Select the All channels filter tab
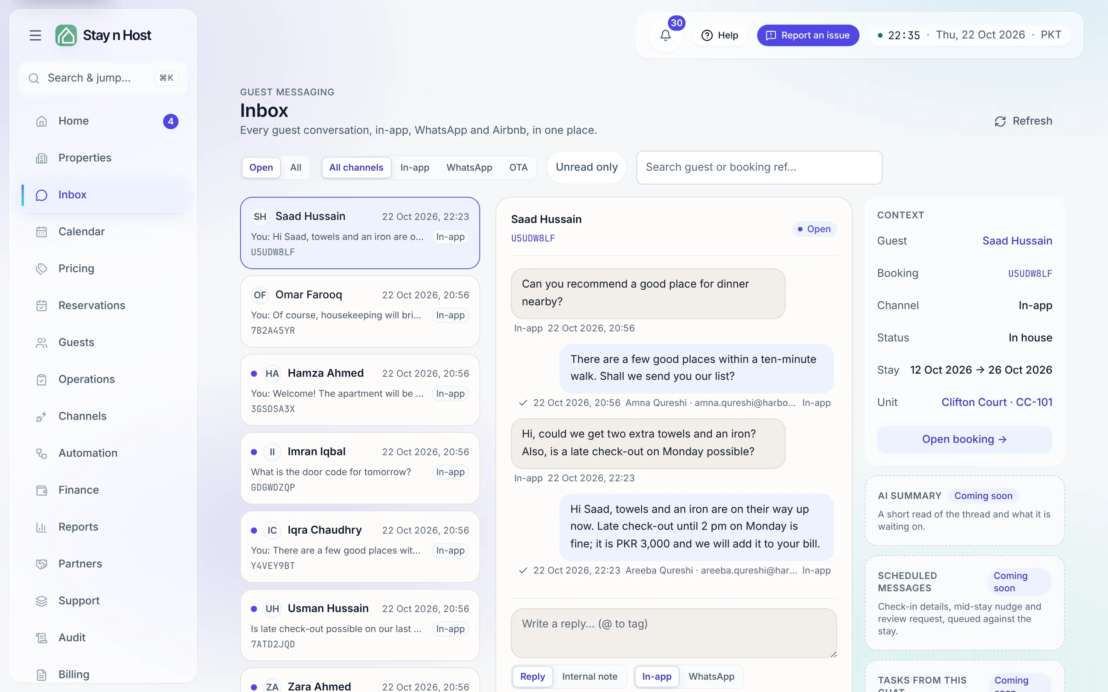Screen dimensions: 1108x692 point(356,168)
